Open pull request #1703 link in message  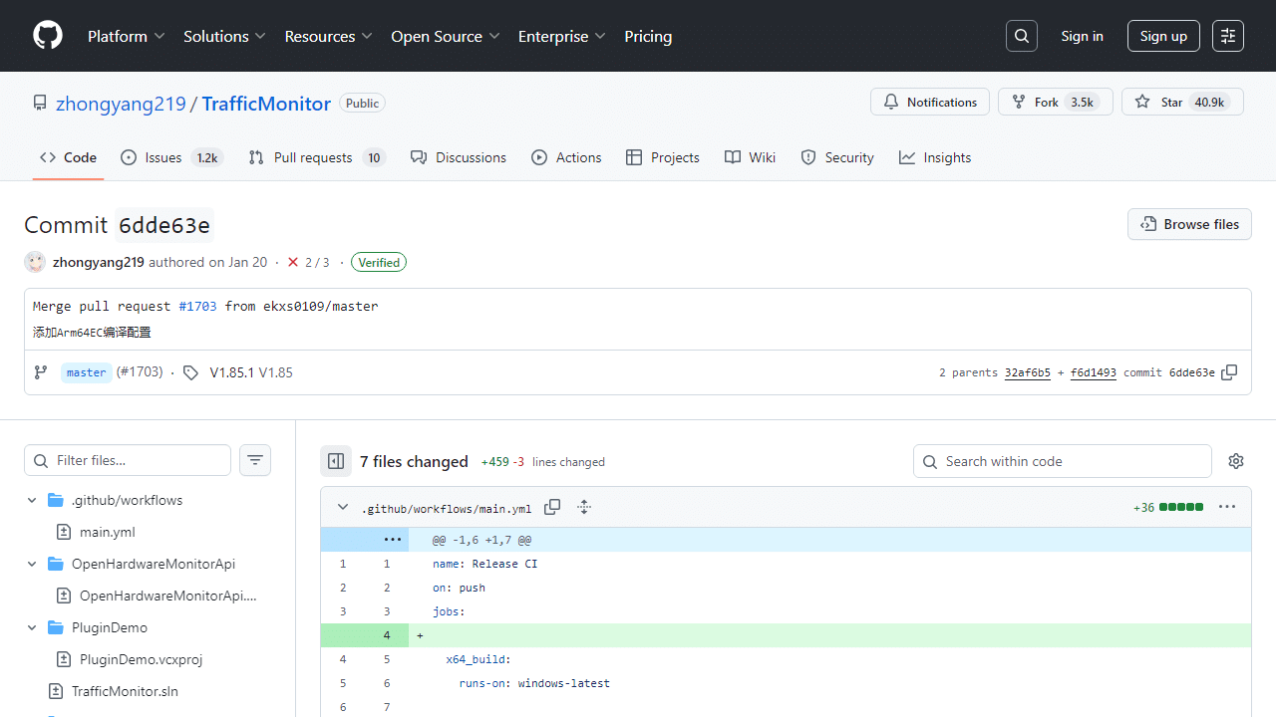click(x=197, y=306)
